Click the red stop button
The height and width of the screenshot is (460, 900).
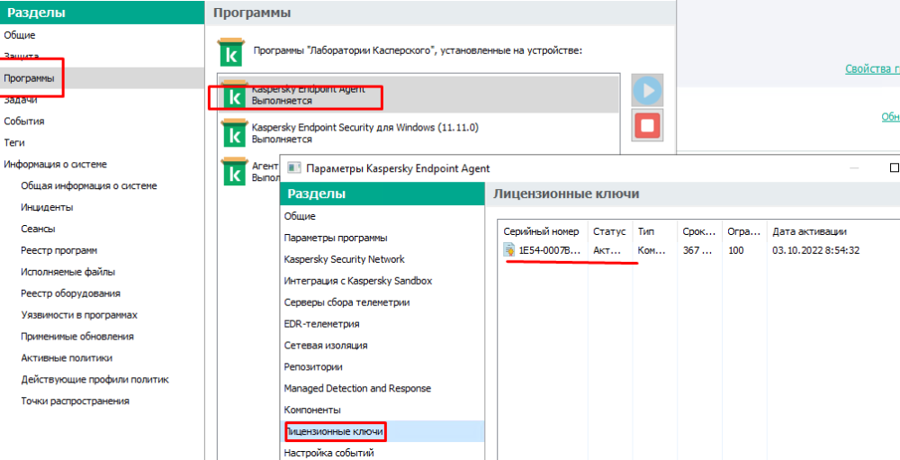coord(647,124)
